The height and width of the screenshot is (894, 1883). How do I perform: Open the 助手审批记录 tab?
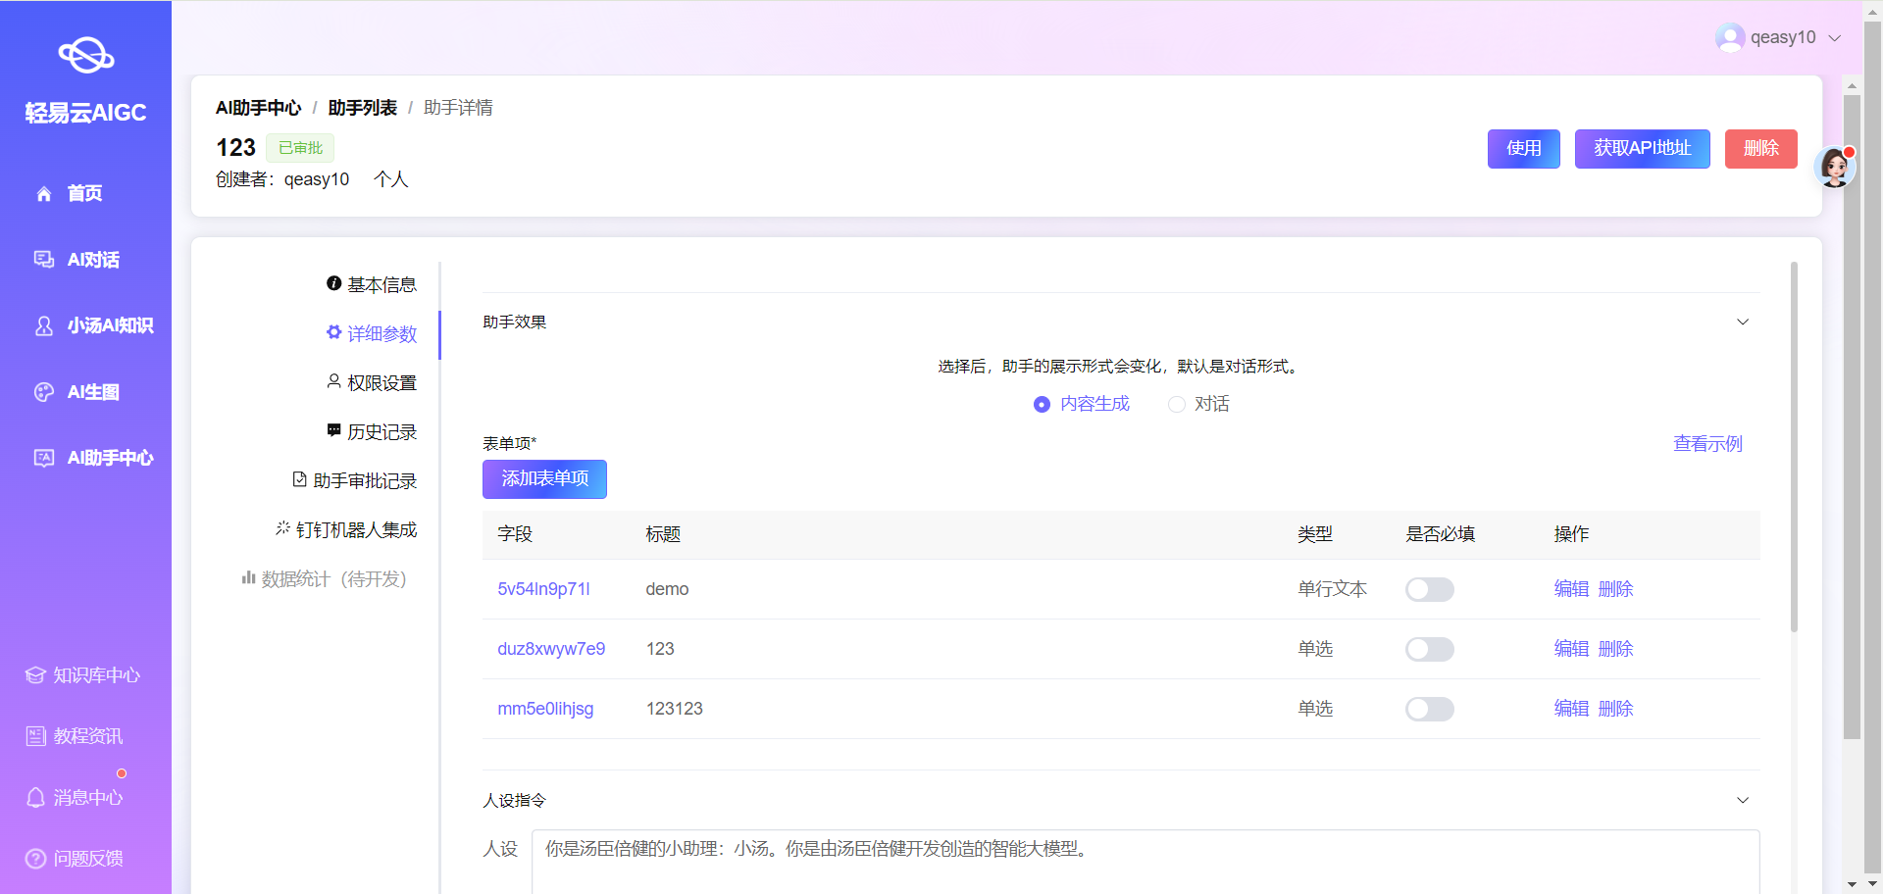(x=355, y=480)
